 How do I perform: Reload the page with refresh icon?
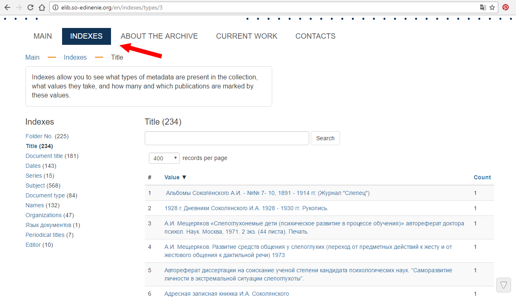pyautogui.click(x=30, y=7)
